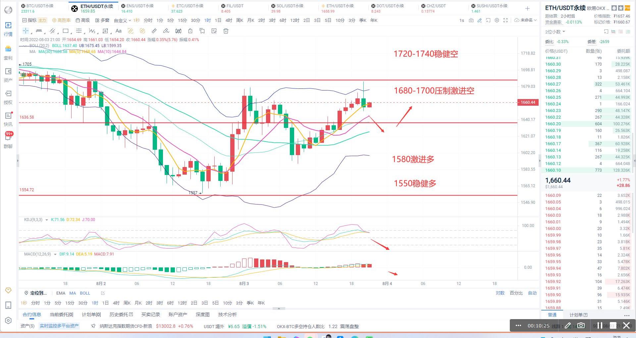This screenshot has height=338, width=636.
Task: Collapse the left panel side arrow
Action: [18, 161]
